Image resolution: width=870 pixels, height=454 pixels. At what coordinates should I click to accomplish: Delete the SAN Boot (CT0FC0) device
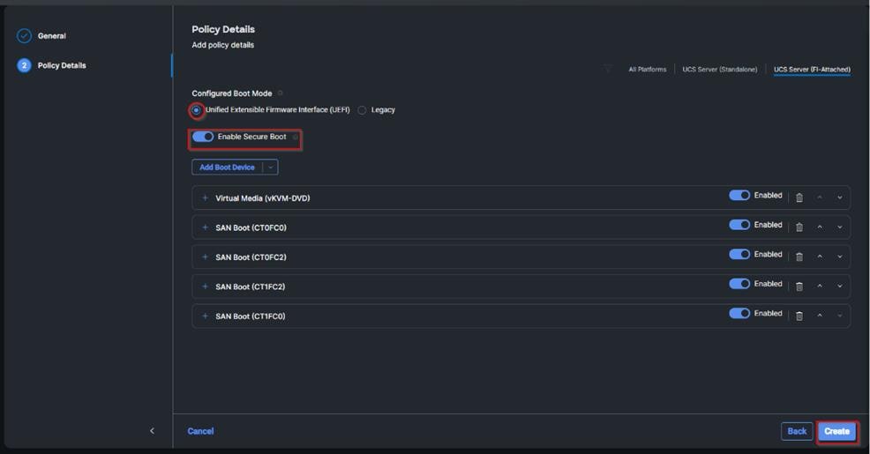(799, 227)
